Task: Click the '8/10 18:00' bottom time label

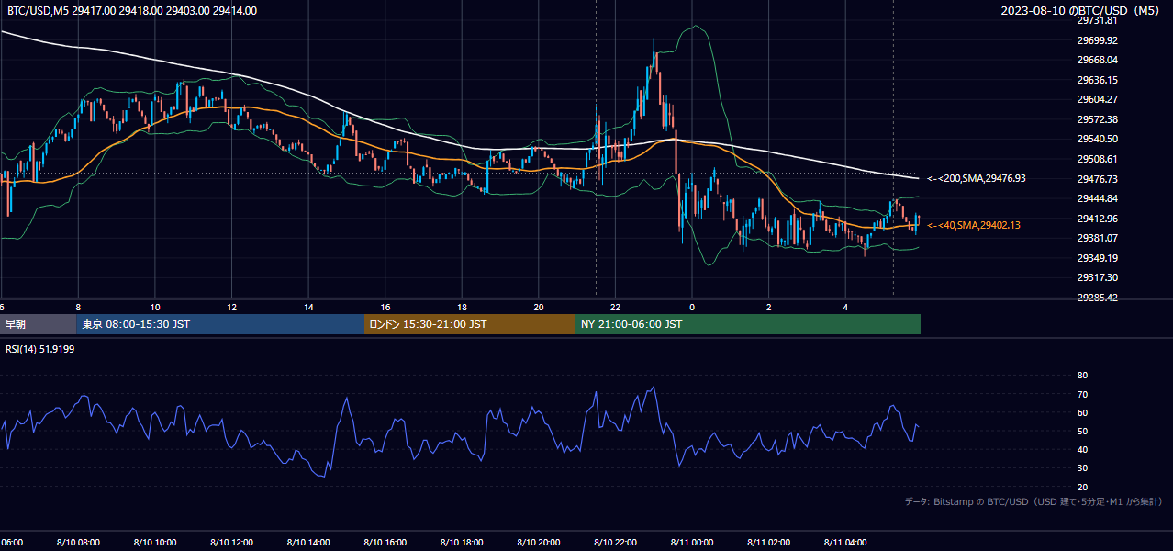Action: [462, 543]
